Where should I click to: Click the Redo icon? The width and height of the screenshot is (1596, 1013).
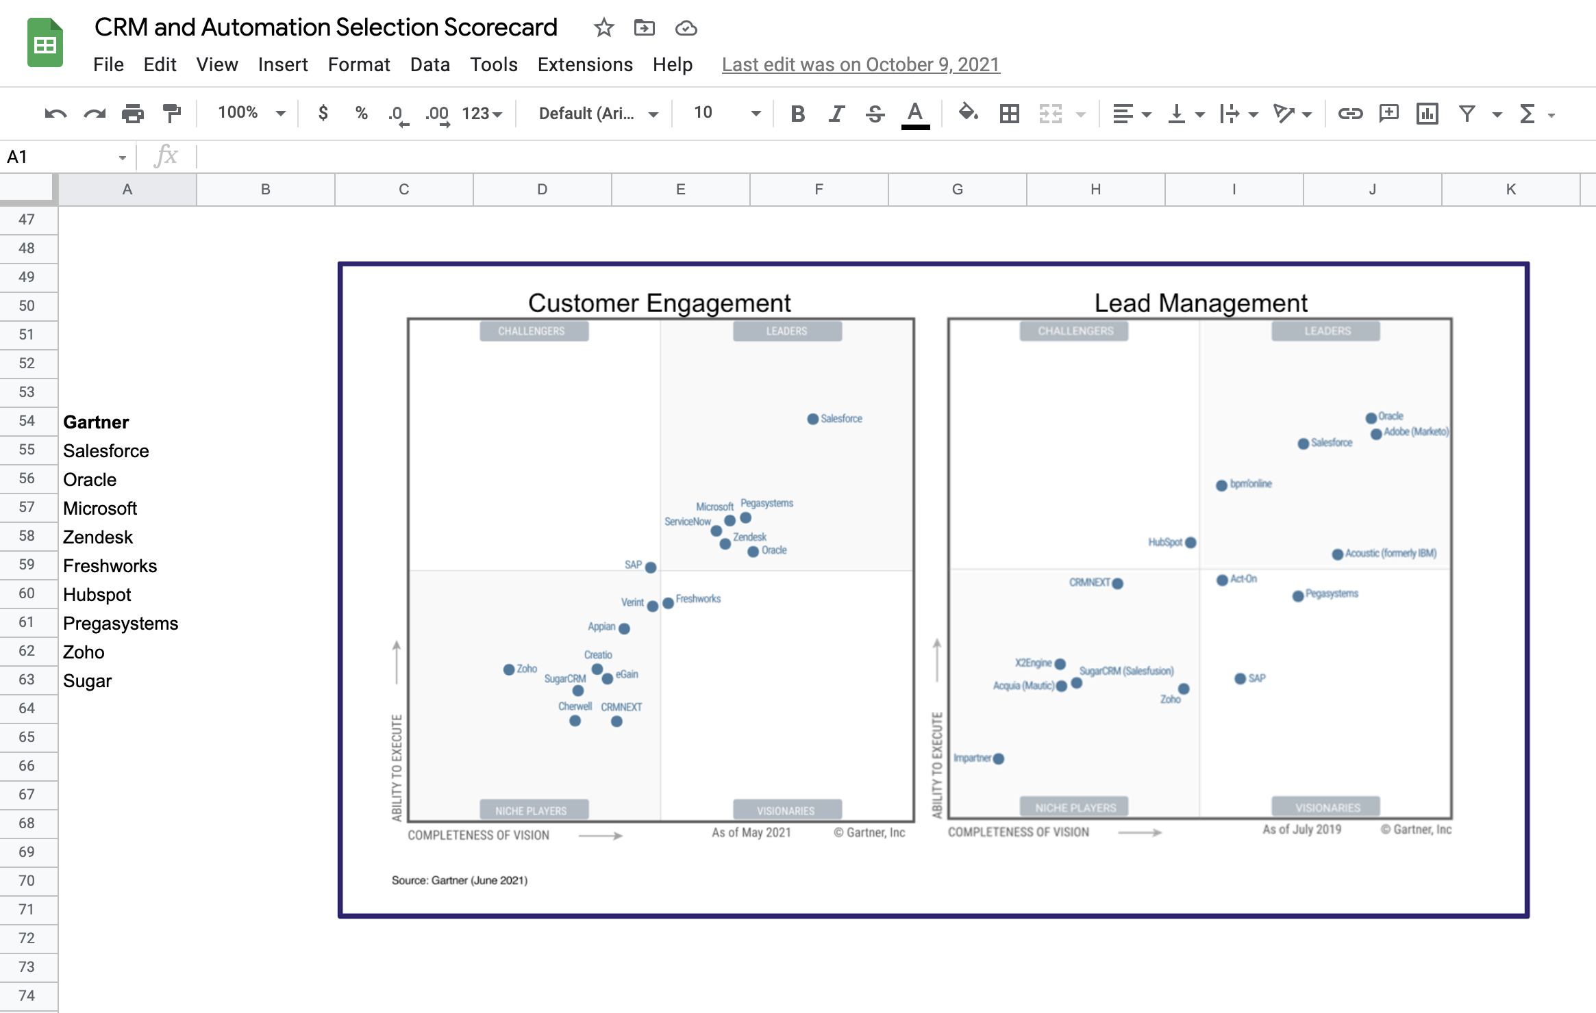click(x=95, y=114)
